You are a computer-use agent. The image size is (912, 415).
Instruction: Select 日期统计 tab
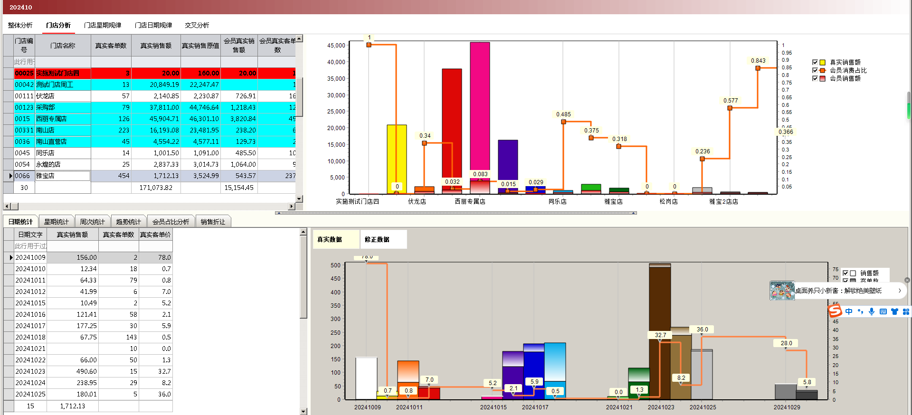tap(20, 222)
